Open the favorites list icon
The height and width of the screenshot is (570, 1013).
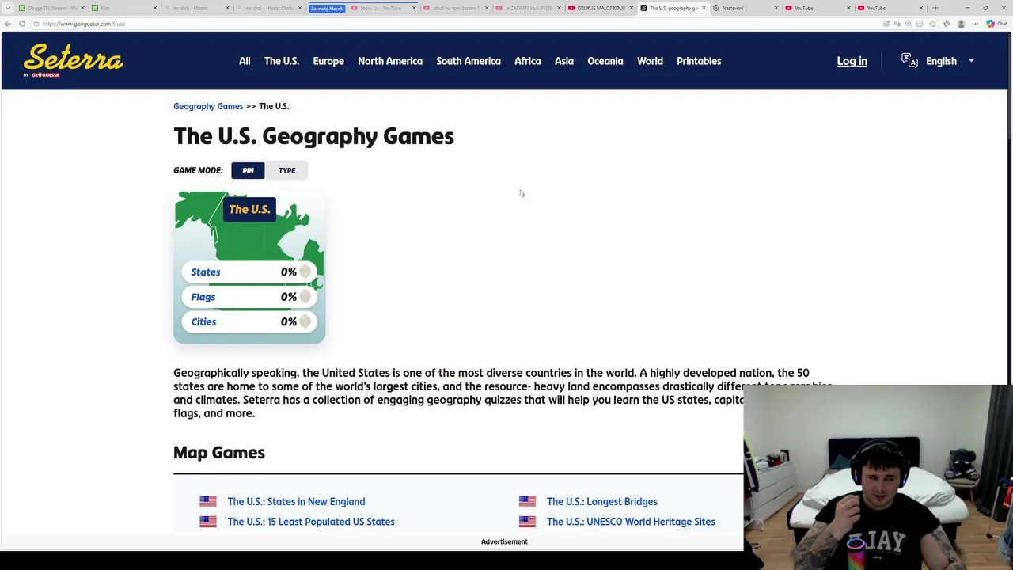[x=947, y=24]
